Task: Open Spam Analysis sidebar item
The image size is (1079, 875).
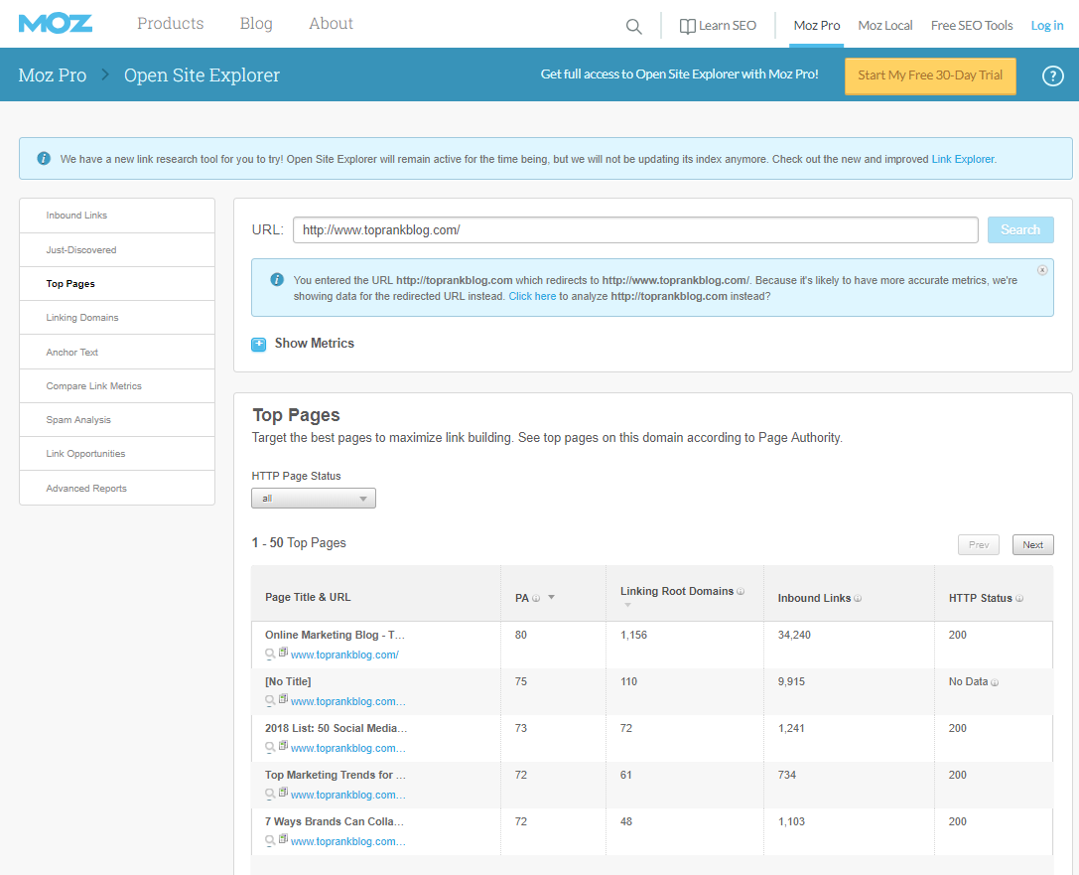Action: pyautogui.click(x=117, y=420)
